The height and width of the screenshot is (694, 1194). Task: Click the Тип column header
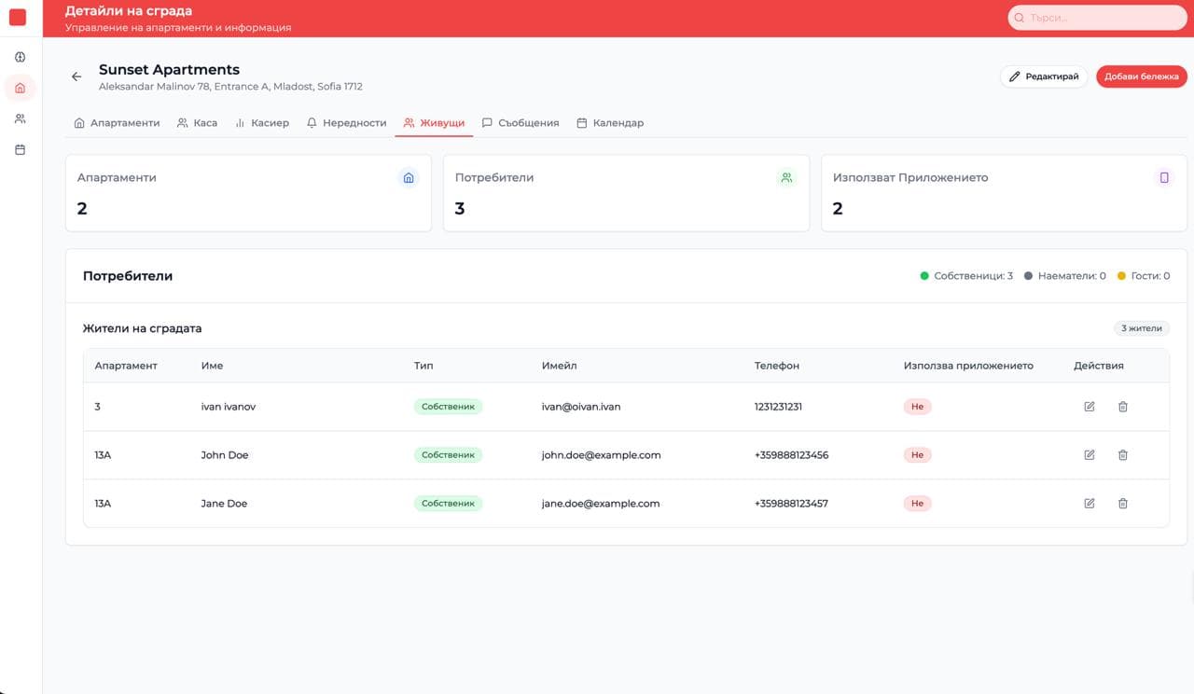click(423, 366)
